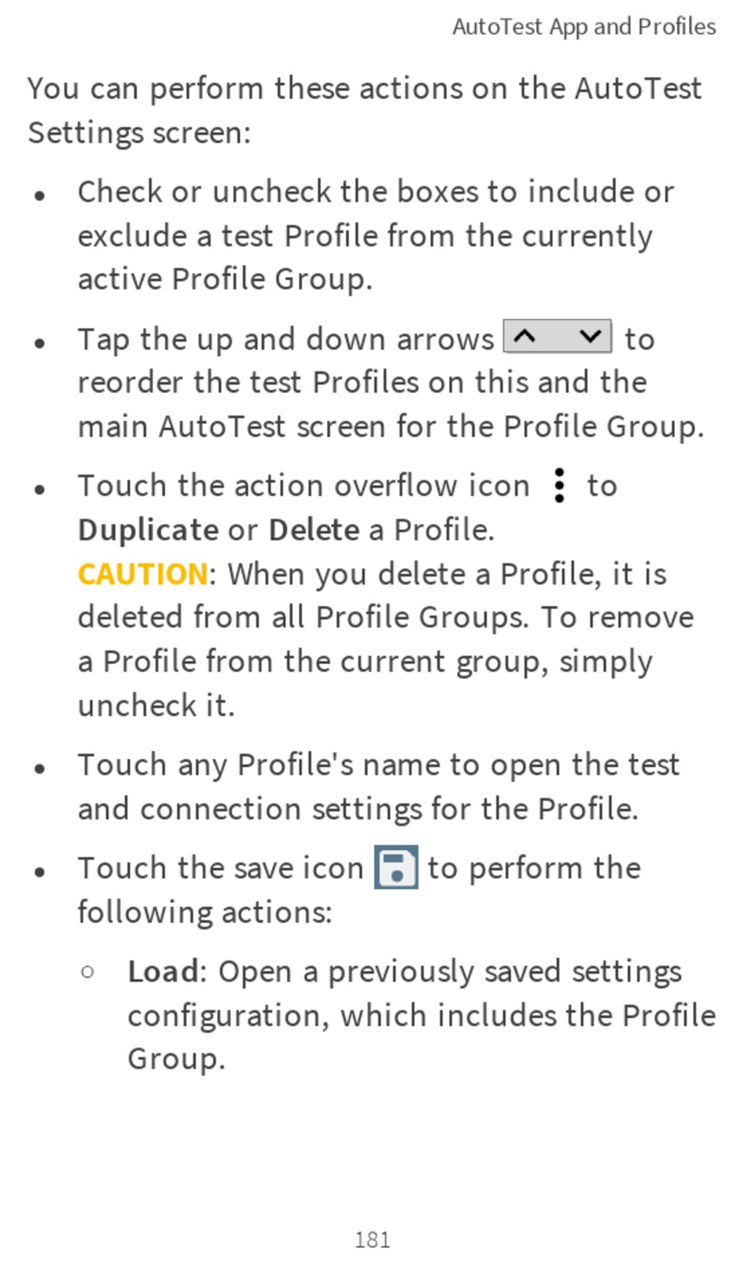Click the down arrow reorder icon
Viewport: 747px width, 1265px height.
click(x=590, y=337)
